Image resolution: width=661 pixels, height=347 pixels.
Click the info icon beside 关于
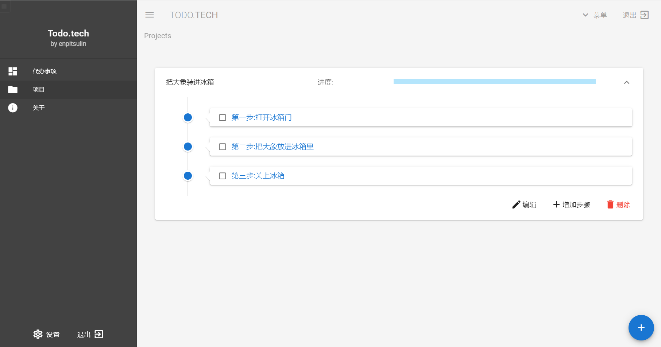pyautogui.click(x=13, y=108)
